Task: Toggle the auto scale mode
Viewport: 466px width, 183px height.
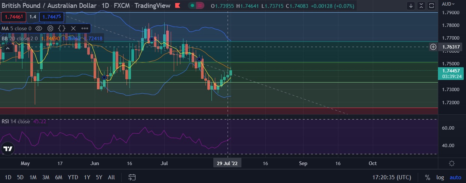Action: coord(455,177)
